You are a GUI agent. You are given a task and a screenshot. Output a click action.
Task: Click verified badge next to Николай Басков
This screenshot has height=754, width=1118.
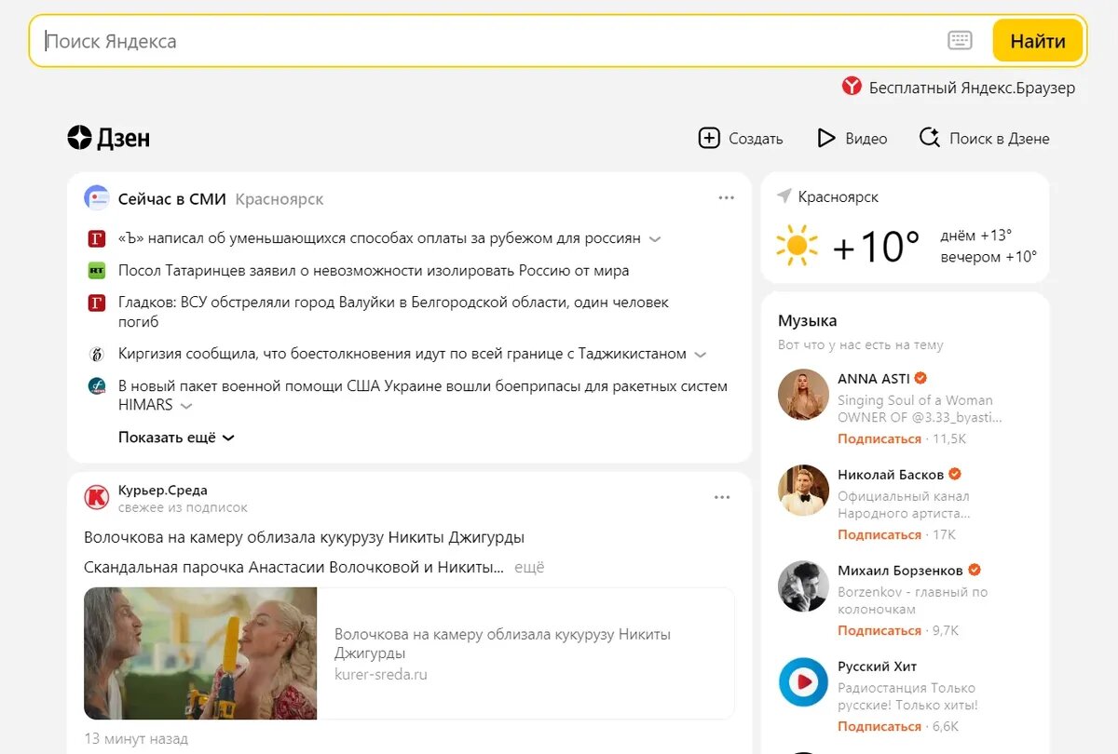click(x=955, y=474)
